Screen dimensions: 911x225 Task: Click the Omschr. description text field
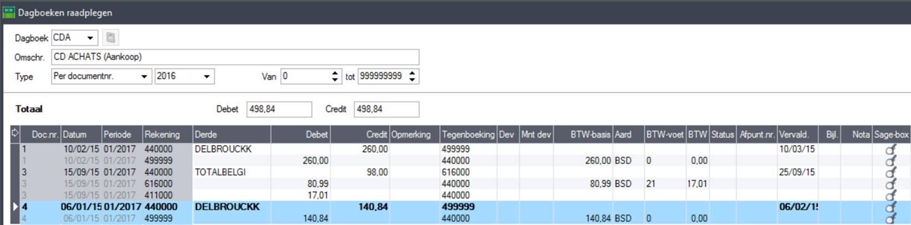click(235, 57)
